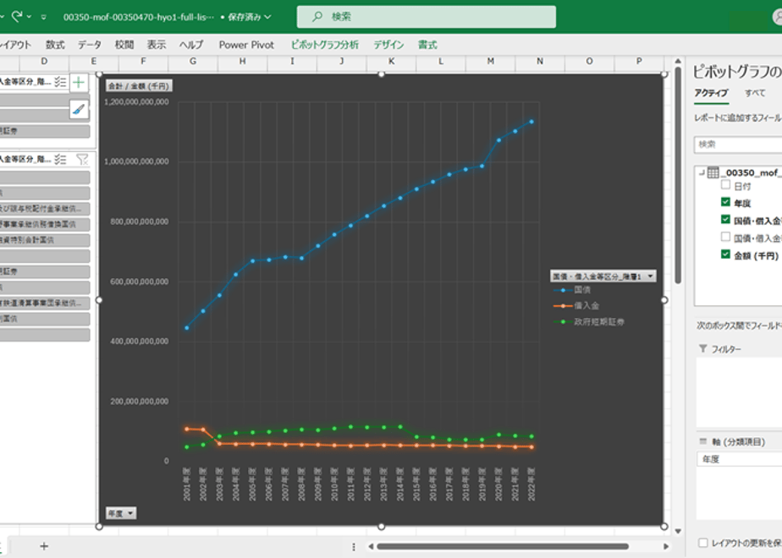Image resolution: width=782 pixels, height=558 pixels.
Task: Open the chart elements plus button
Action: (79, 82)
